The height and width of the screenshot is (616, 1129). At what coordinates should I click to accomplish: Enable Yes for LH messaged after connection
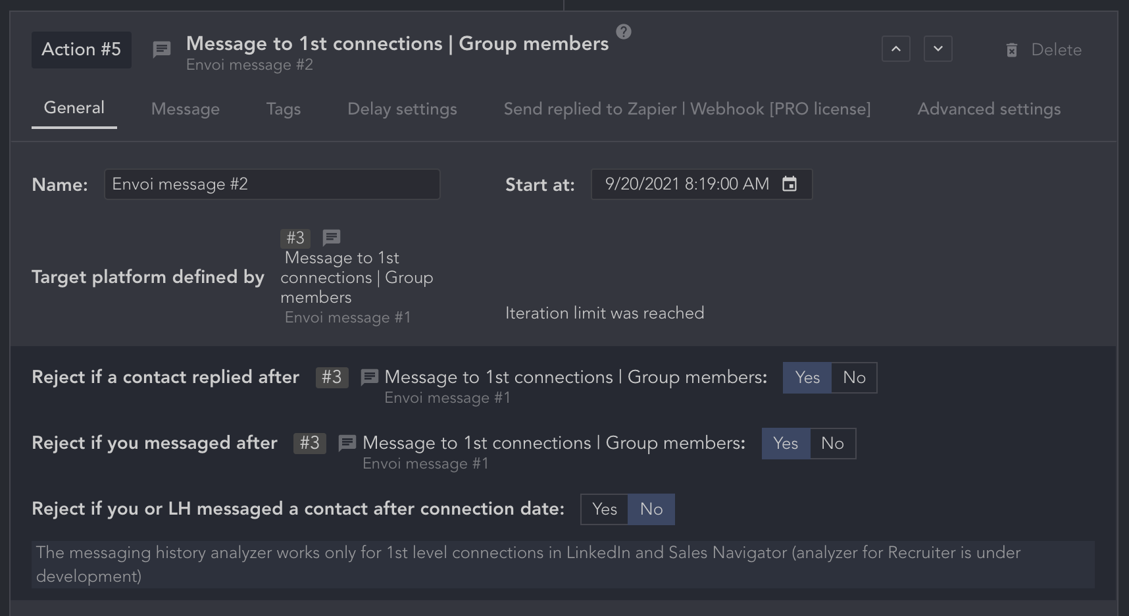point(604,509)
